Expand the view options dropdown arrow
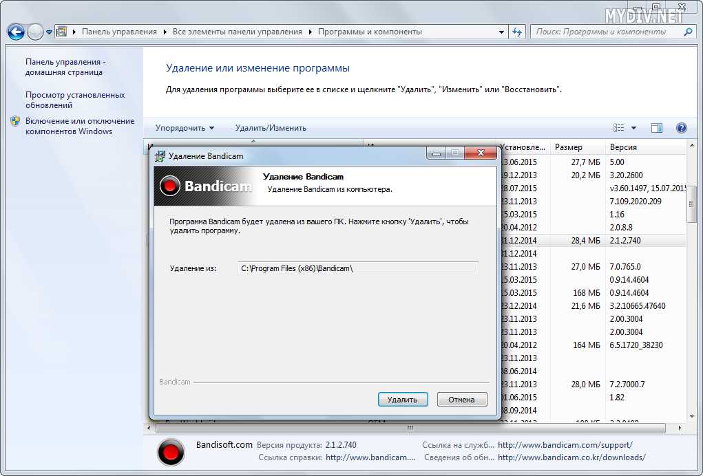This screenshot has width=703, height=476. (633, 128)
